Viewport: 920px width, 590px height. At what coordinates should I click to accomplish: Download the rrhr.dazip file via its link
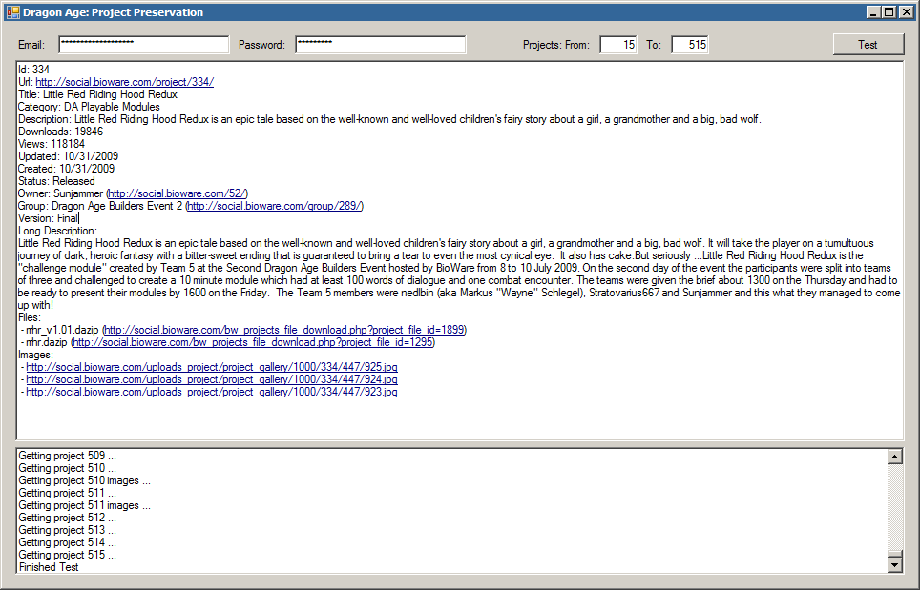click(x=252, y=341)
